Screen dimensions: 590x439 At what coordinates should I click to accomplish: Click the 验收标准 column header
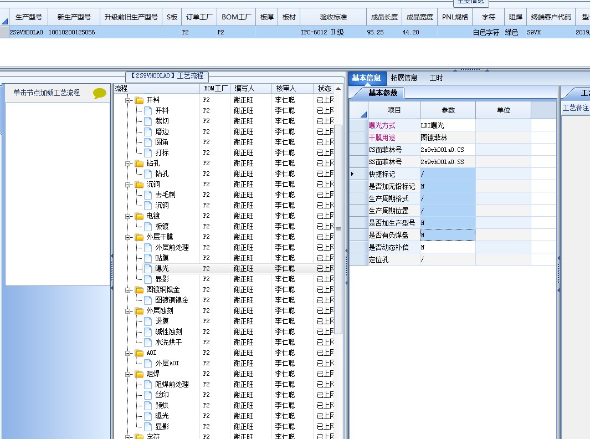point(334,17)
